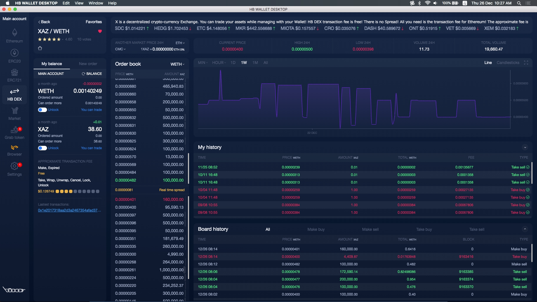Open the Settings gear icon
Viewport: 537px width, 302px height.
pyautogui.click(x=14, y=166)
